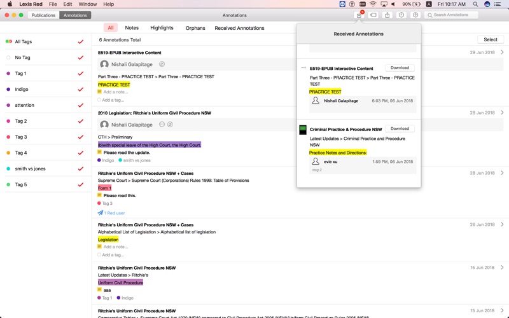Click the TeamViewer menu bar icon

pos(342,4)
